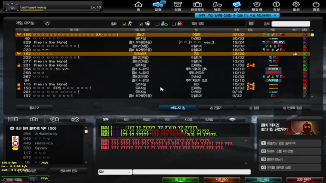Switch to the player list tab
This screenshot has width=326, height=183.
pyautogui.click(x=13, y=119)
